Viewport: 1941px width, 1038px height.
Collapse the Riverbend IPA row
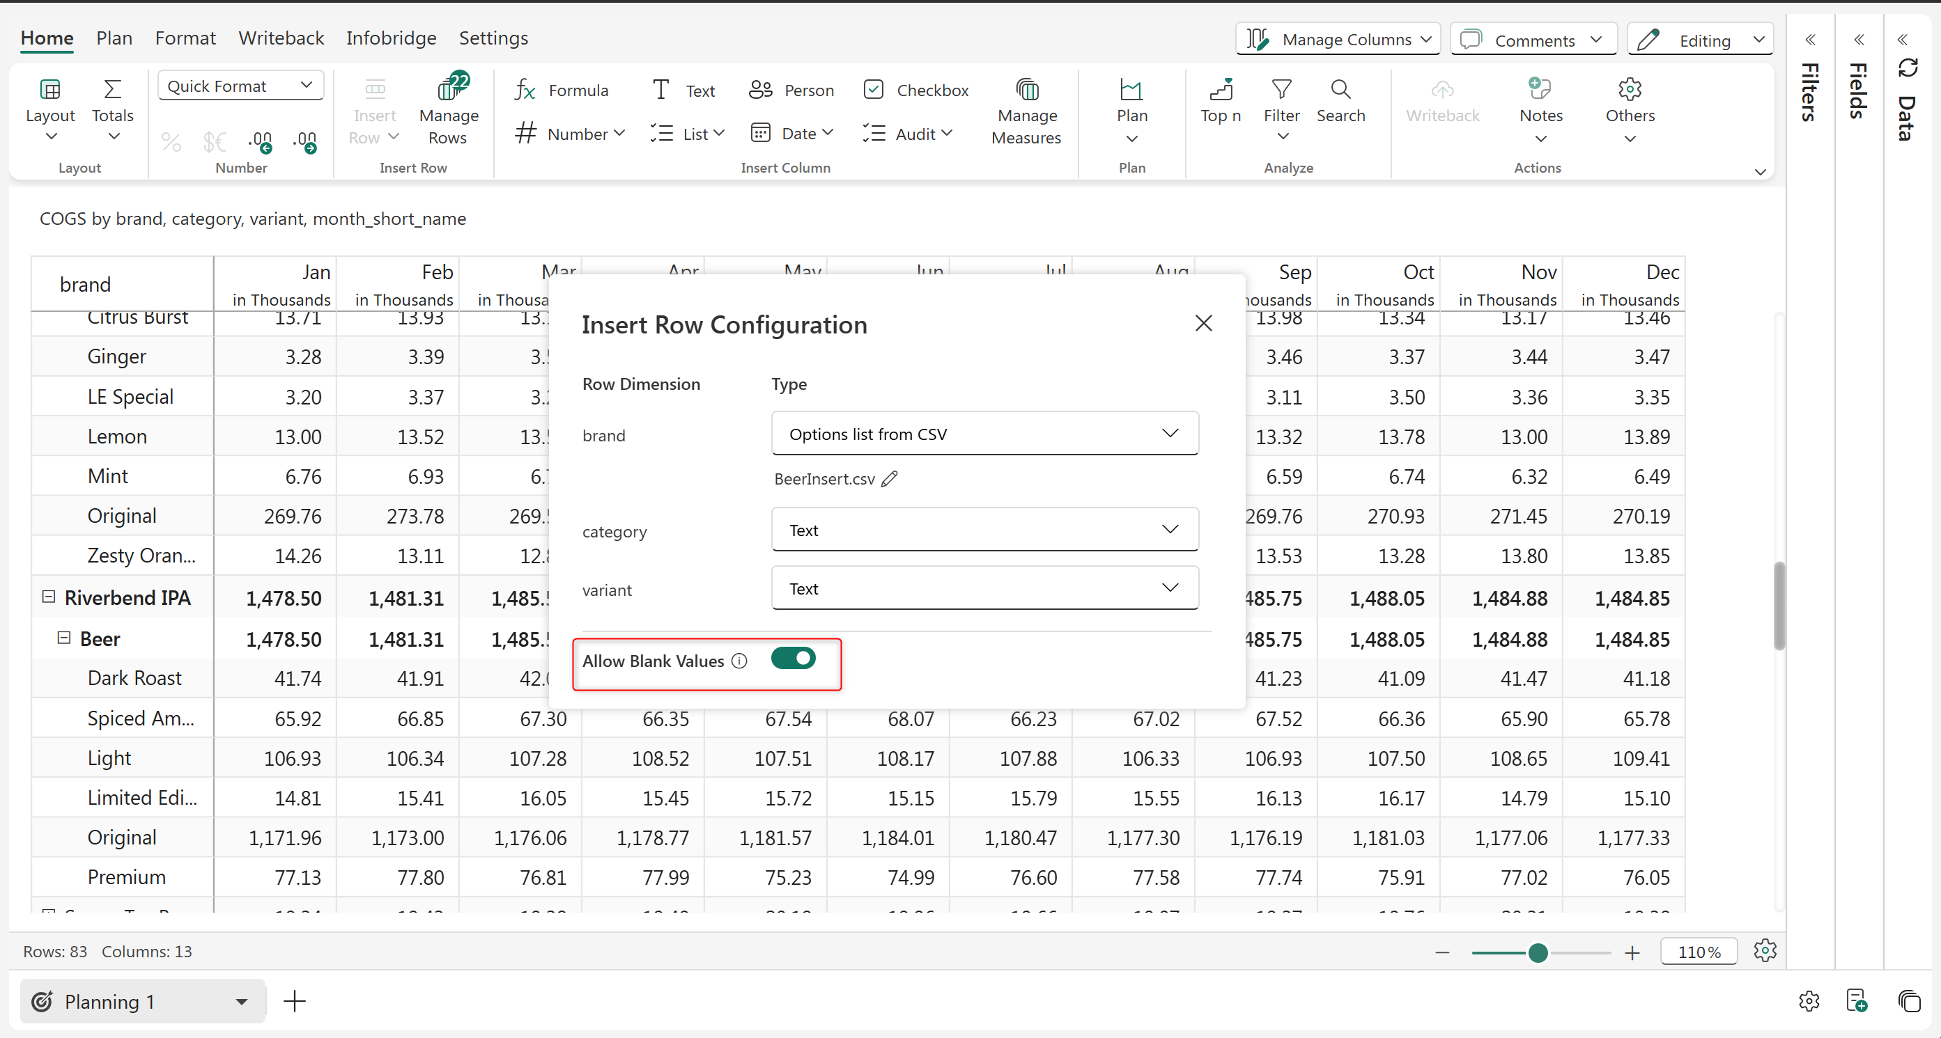(x=48, y=597)
